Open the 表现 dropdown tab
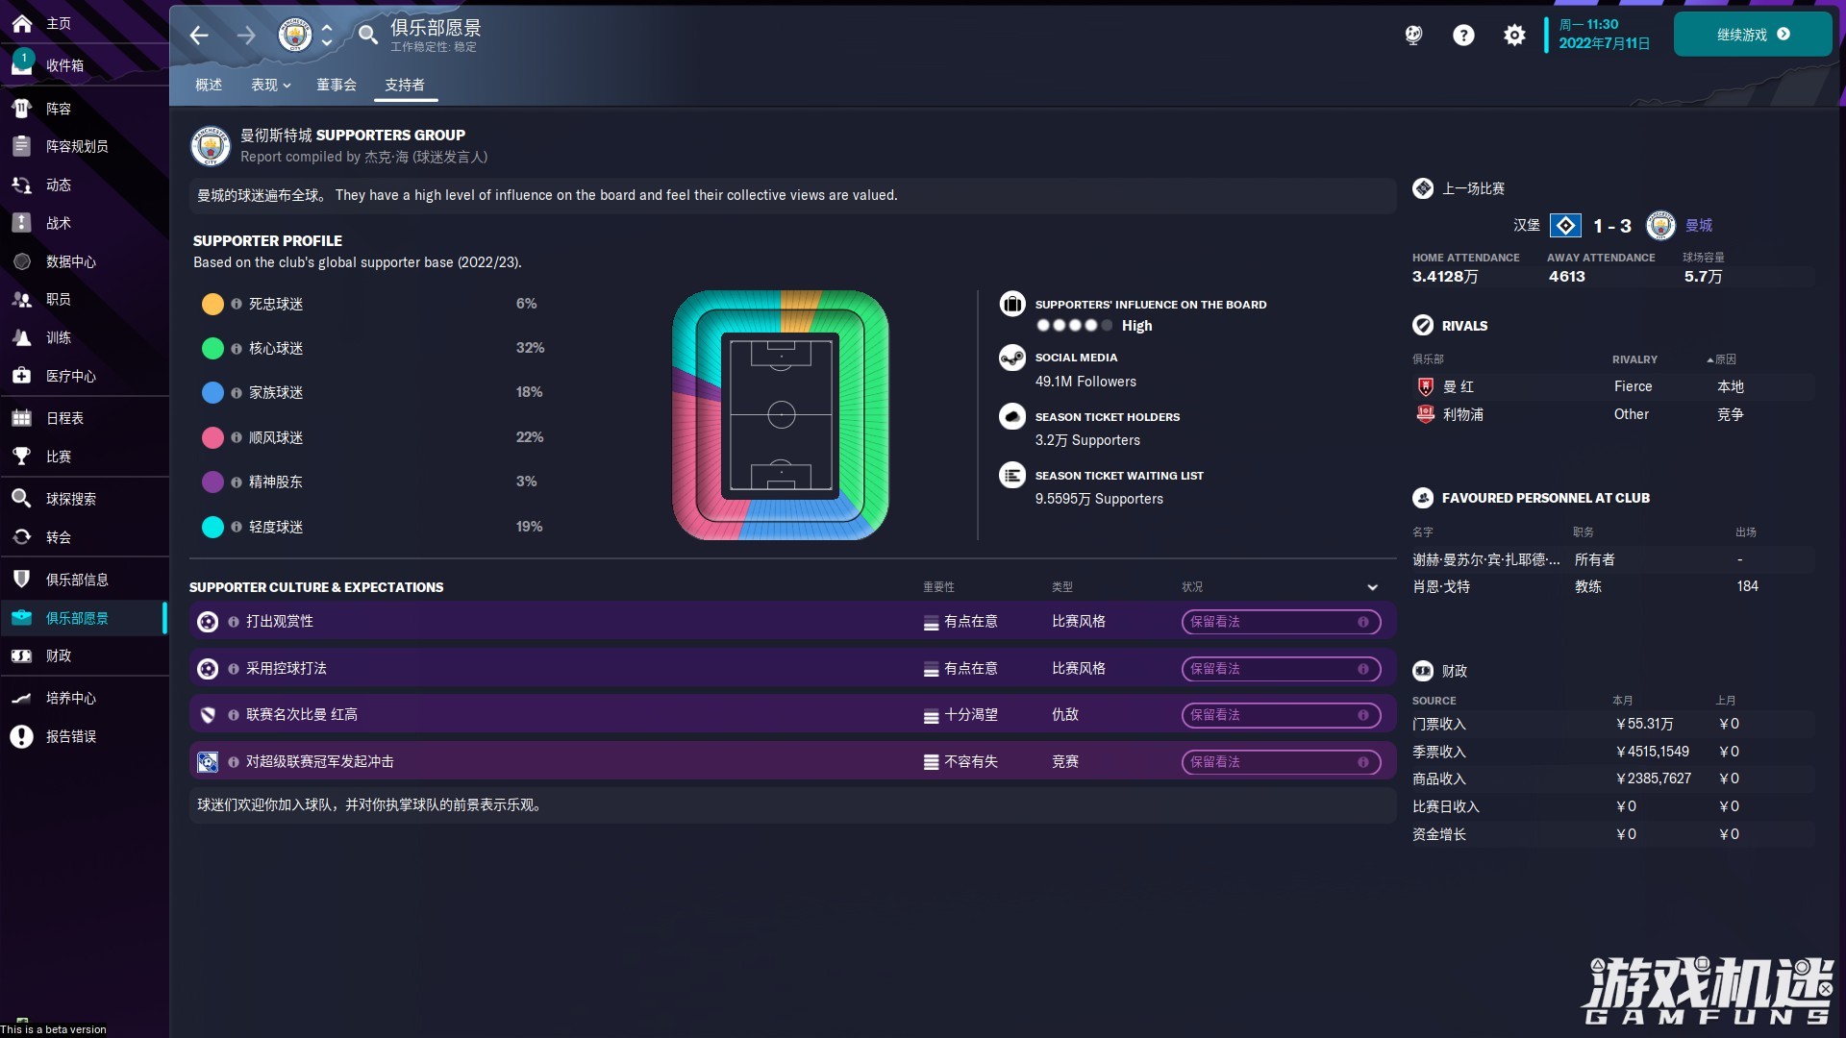 270,85
